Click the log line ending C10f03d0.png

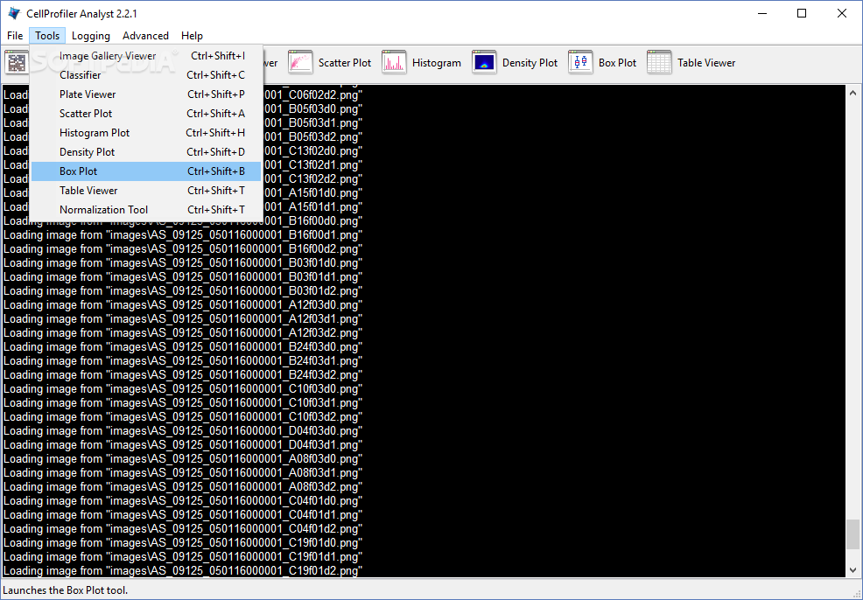point(183,389)
